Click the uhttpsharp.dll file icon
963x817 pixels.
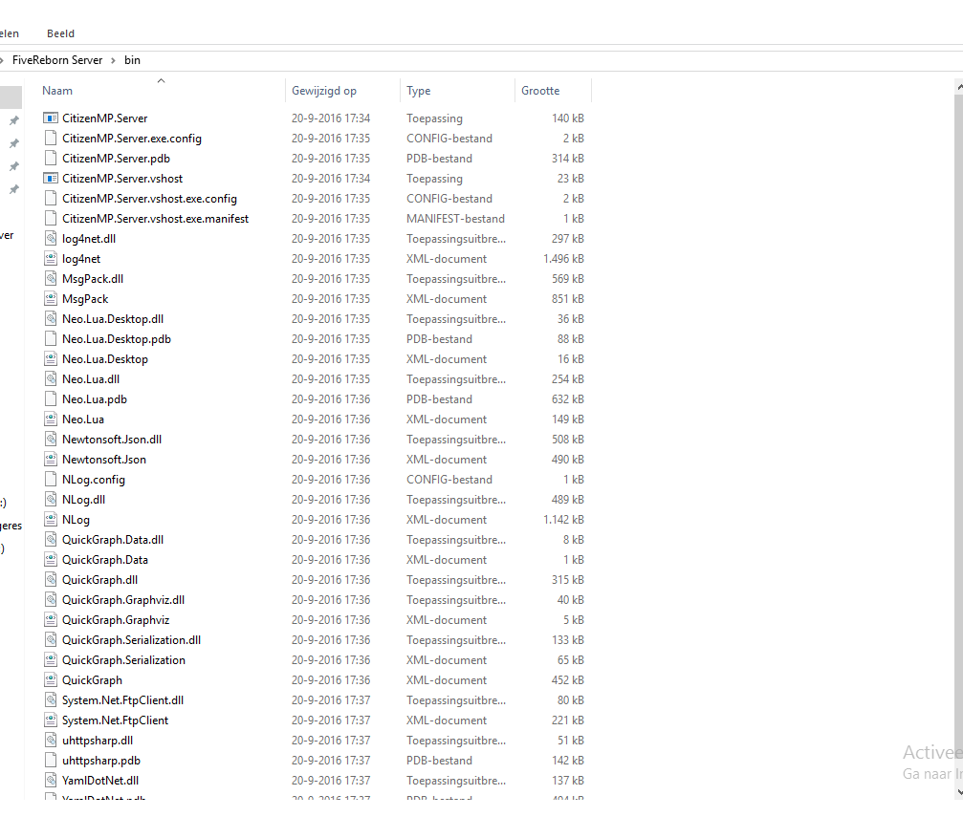coord(51,741)
